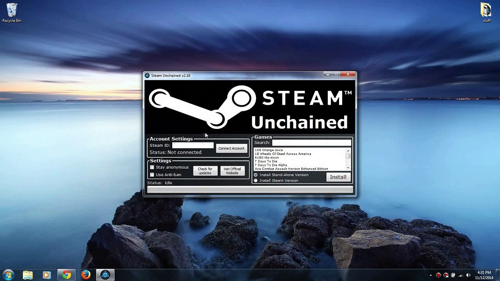Select '6180 the moon' in the games list
Screen dimensions: 500x281
point(267,158)
